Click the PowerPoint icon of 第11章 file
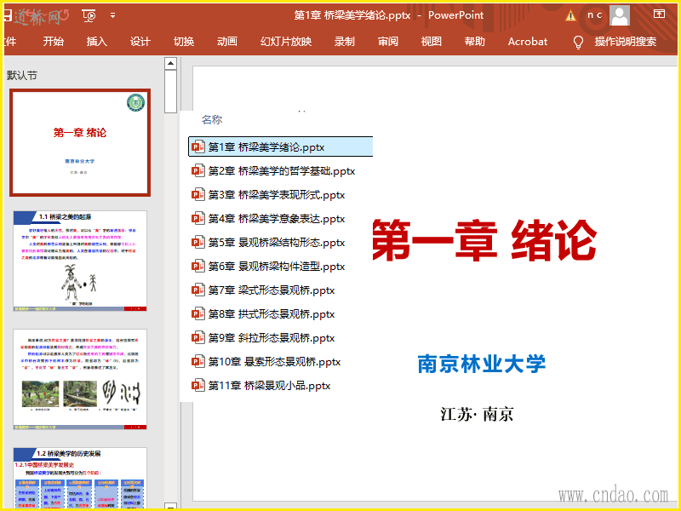Screen dimensions: 681x511 (x=198, y=386)
